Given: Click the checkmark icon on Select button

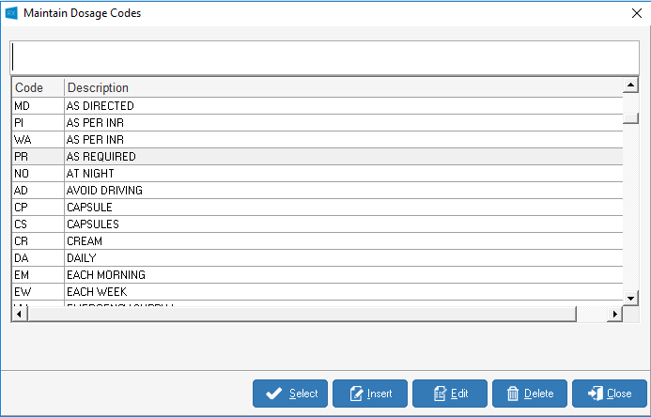Looking at the screenshot, I should (274, 394).
